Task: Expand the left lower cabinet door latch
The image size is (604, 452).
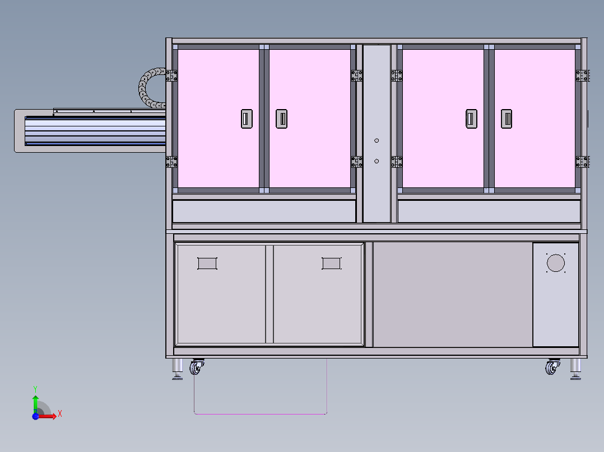Action: [206, 262]
